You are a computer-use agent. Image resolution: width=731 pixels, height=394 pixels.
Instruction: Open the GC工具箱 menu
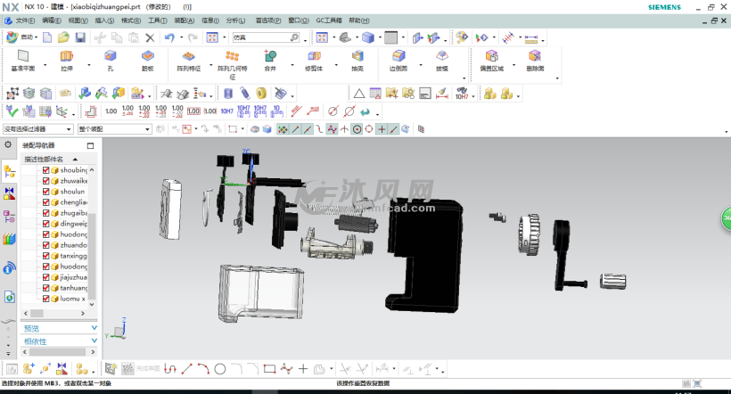click(x=329, y=21)
